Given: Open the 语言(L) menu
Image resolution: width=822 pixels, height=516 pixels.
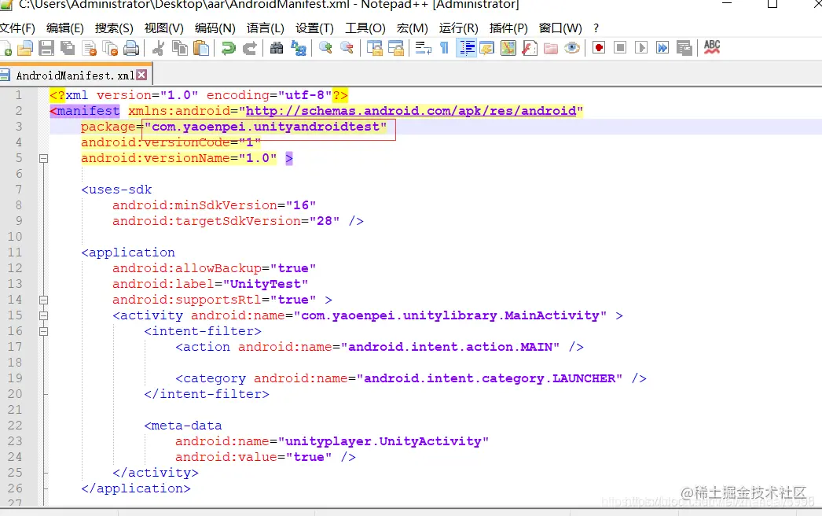Looking at the screenshot, I should pos(266,28).
